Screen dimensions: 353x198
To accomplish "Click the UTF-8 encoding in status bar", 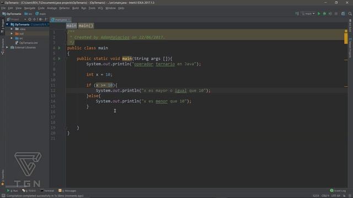I will 335,196.
